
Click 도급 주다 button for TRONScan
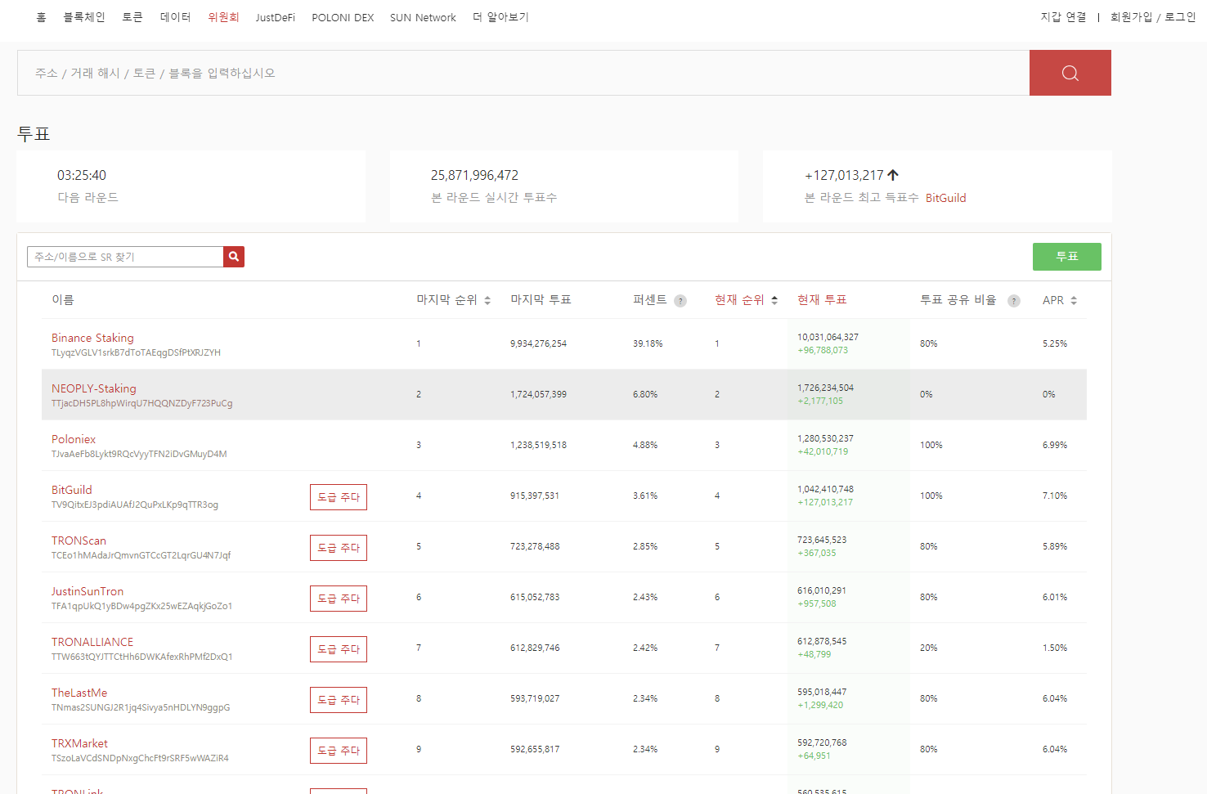[x=339, y=548]
